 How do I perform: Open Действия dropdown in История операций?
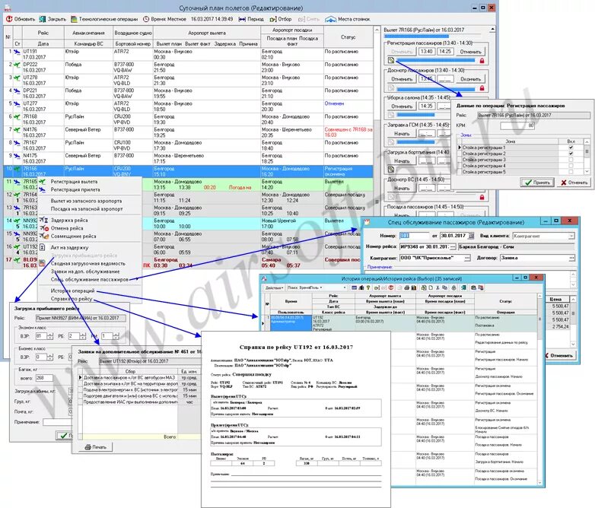click(x=275, y=288)
